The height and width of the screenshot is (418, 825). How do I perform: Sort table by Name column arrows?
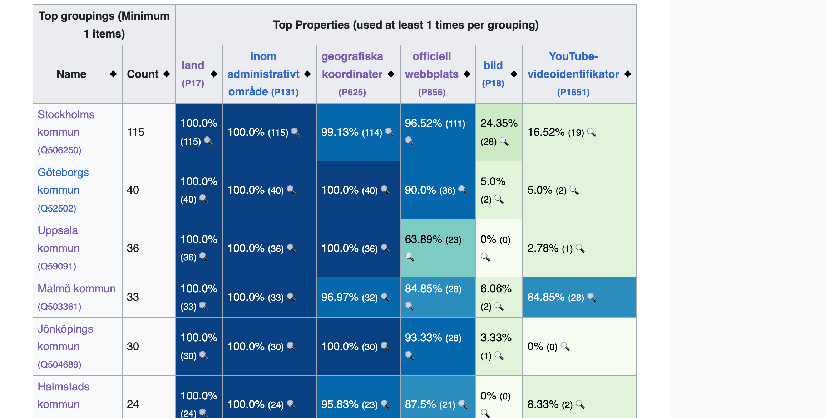click(113, 74)
